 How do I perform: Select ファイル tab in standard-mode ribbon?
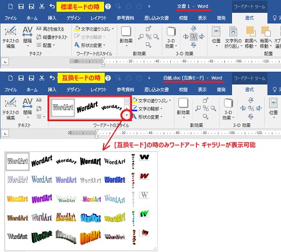click(x=11, y=18)
